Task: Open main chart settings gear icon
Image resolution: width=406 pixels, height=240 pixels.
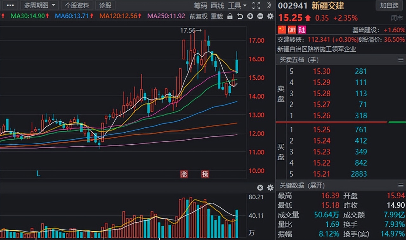Action: 270,16
